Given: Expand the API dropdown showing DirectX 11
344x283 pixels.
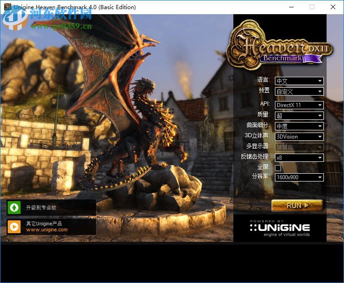Looking at the screenshot, I should tap(299, 105).
